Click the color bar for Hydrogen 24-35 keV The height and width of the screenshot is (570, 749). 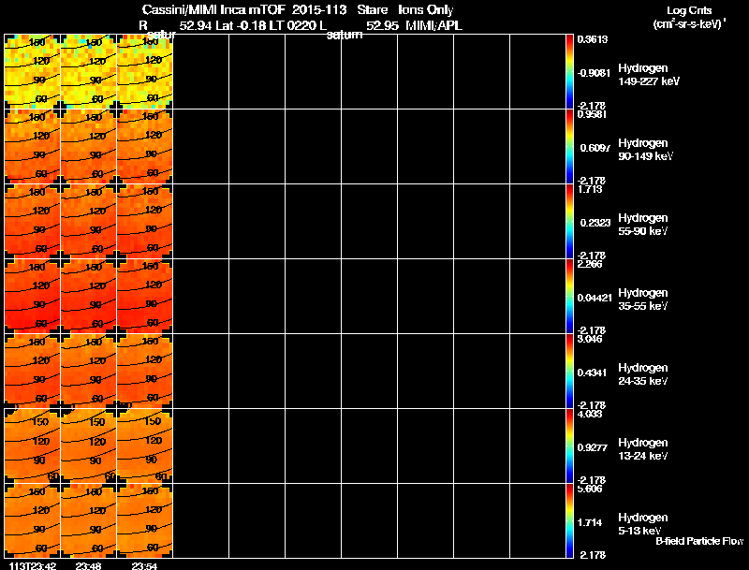[x=569, y=372]
